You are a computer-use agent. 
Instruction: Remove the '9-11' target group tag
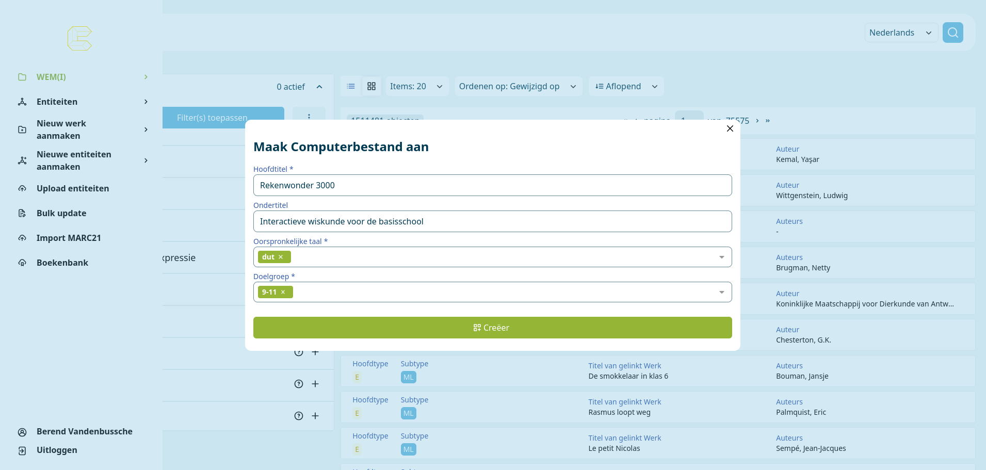283,292
